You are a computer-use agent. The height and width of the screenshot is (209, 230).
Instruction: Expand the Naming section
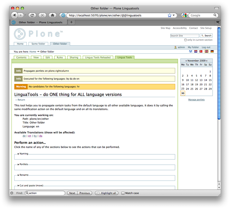click(23, 154)
